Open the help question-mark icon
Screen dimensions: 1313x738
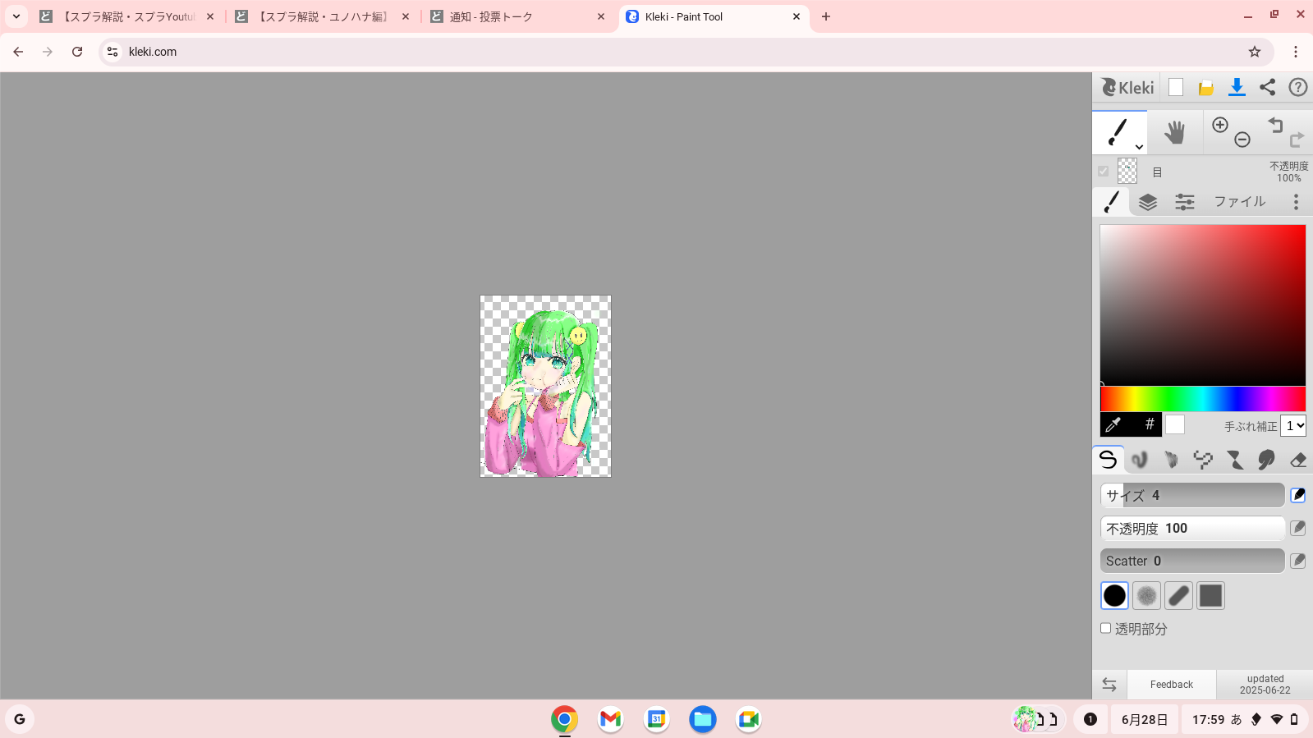pyautogui.click(x=1297, y=87)
